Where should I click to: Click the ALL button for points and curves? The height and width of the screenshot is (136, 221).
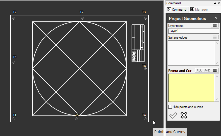point(199,71)
